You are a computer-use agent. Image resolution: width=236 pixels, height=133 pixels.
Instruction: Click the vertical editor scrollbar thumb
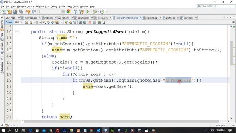[x=231, y=53]
